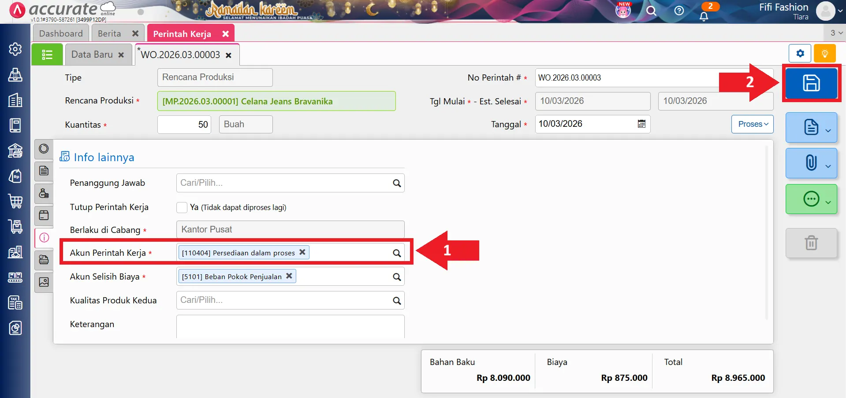Screen dimensions: 846x398
Task: Expand the attachment paperclip dropdown
Action: (x=811, y=163)
